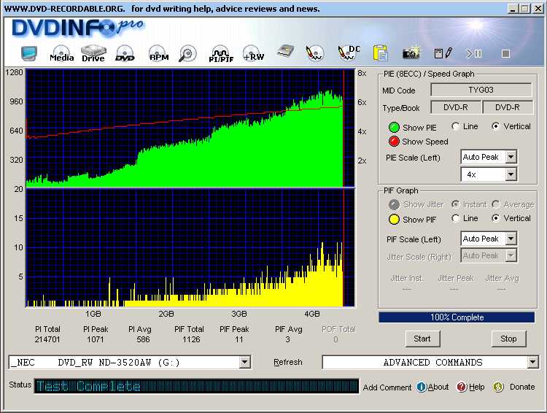The height and width of the screenshot is (413, 547).
Task: Click the green Show PIE color button
Action: 394,127
